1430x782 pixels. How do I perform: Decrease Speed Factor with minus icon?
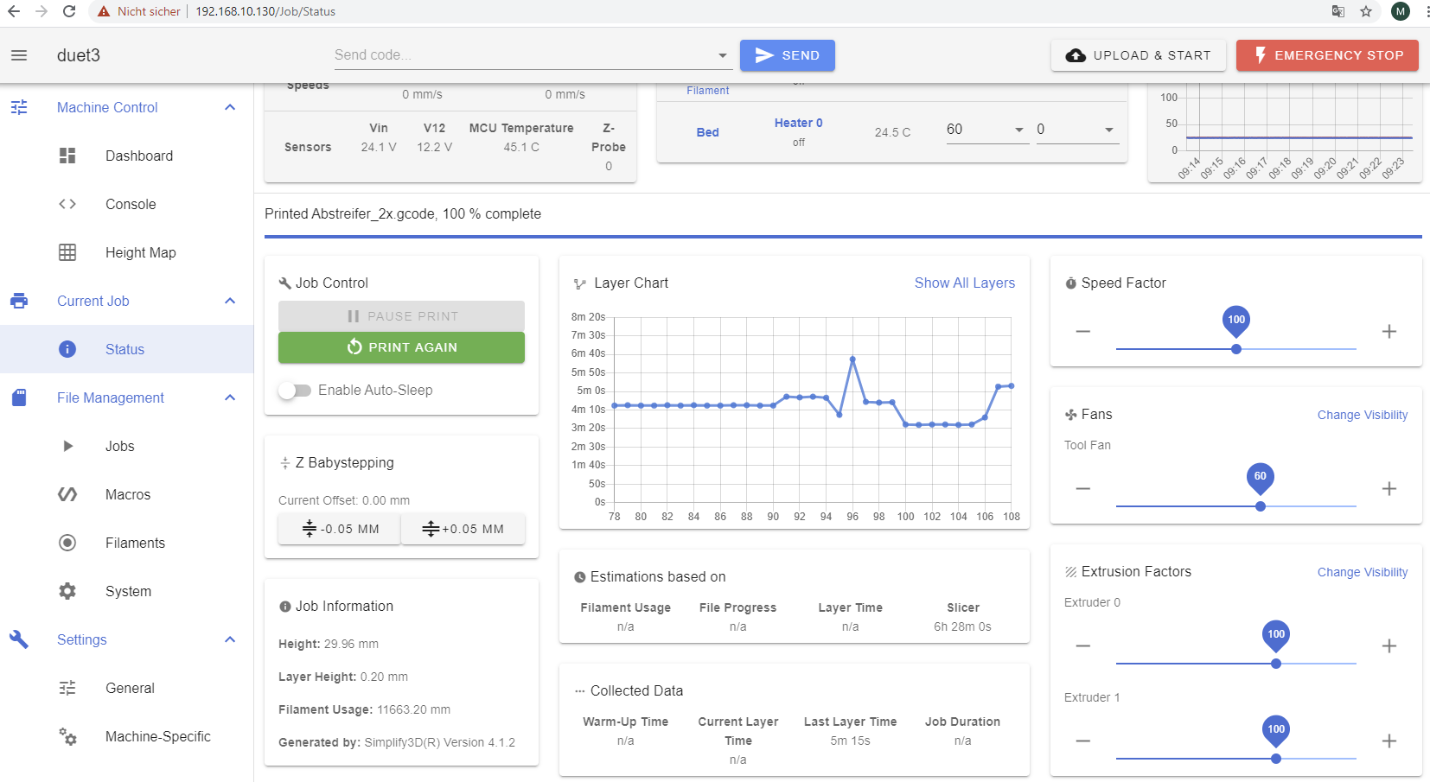click(x=1083, y=332)
